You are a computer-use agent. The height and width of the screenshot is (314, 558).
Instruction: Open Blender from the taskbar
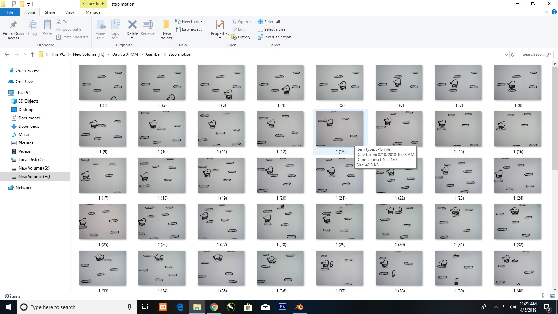pyautogui.click(x=299, y=307)
